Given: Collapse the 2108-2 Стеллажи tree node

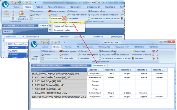Looking at the screenshot, I should point(6,44).
